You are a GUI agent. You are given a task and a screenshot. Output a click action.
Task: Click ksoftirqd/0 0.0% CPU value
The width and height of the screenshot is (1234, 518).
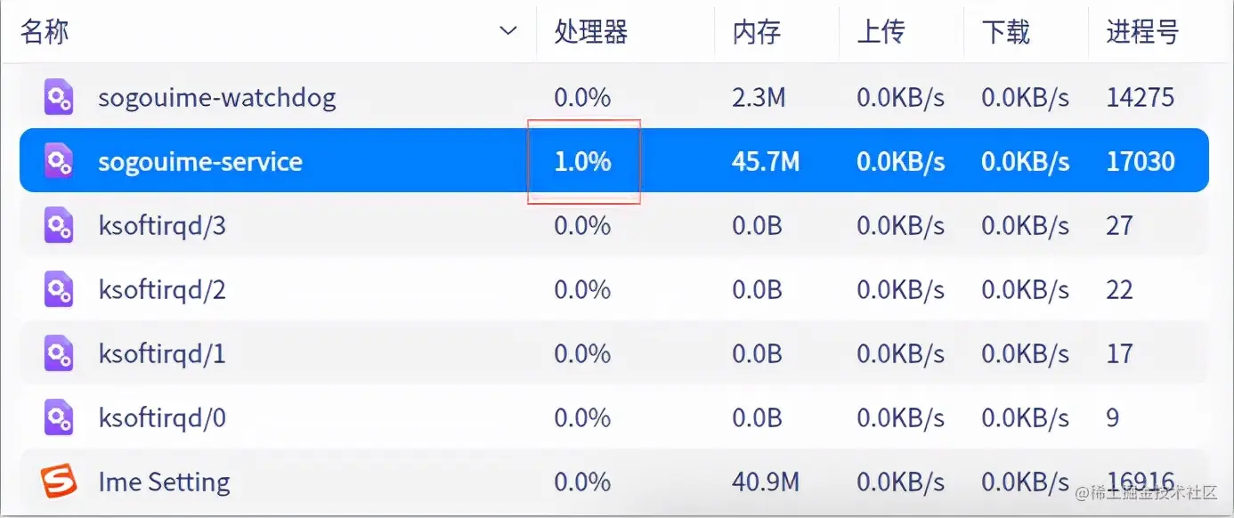583,417
